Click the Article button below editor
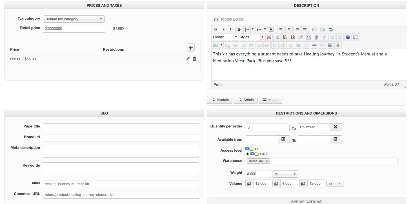411x204 pixels. tap(245, 100)
